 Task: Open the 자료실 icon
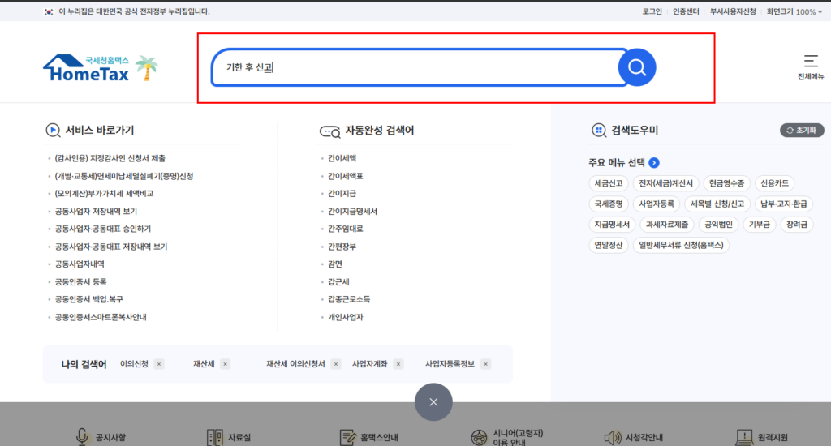tap(214, 438)
